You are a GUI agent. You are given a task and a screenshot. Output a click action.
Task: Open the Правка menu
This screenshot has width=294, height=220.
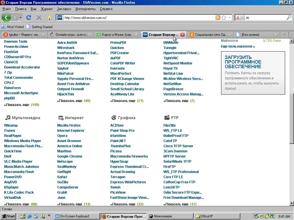tap(21, 9)
